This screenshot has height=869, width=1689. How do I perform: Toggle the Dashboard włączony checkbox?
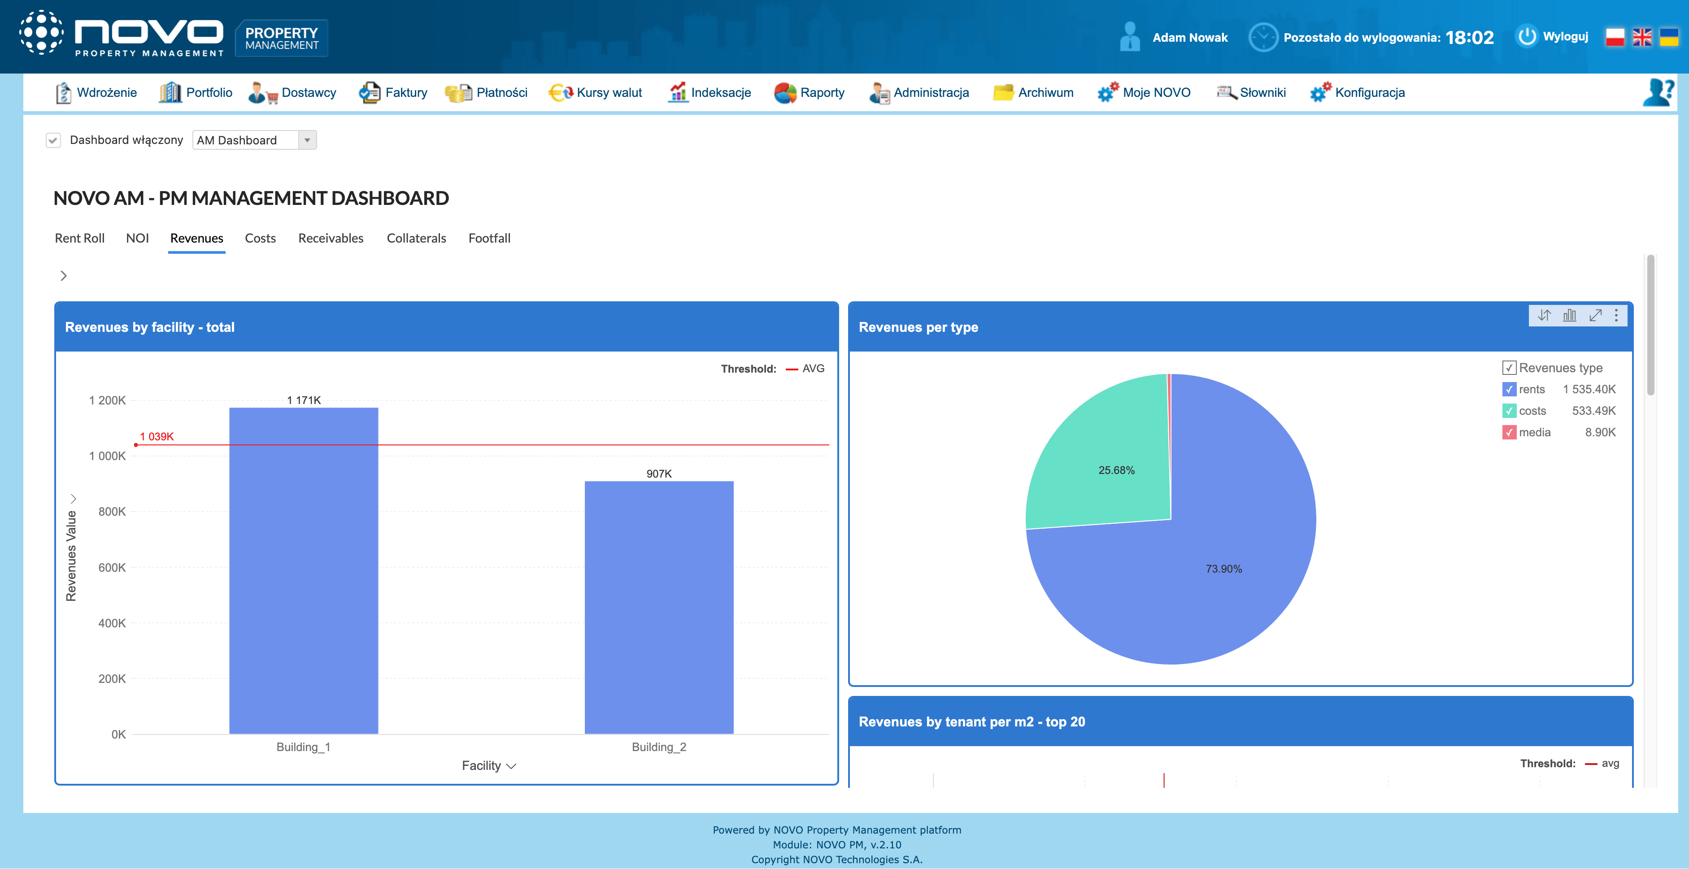coord(53,140)
